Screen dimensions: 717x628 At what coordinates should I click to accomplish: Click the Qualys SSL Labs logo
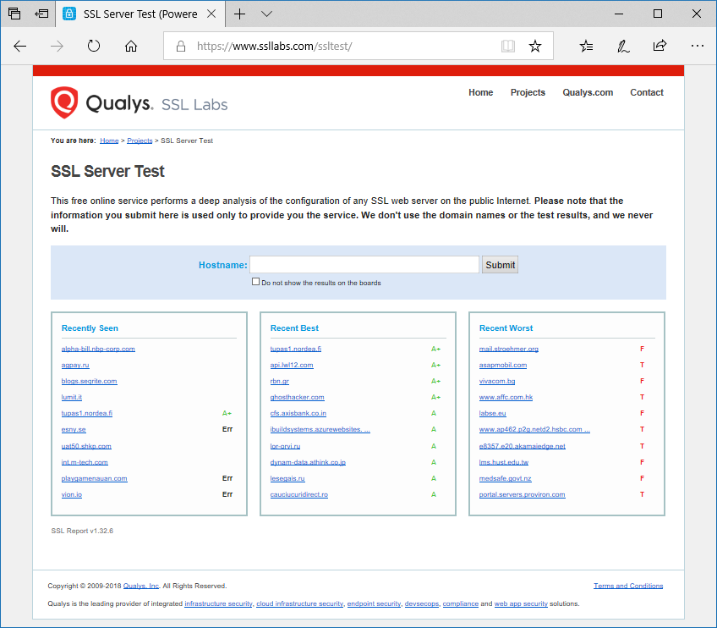139,102
